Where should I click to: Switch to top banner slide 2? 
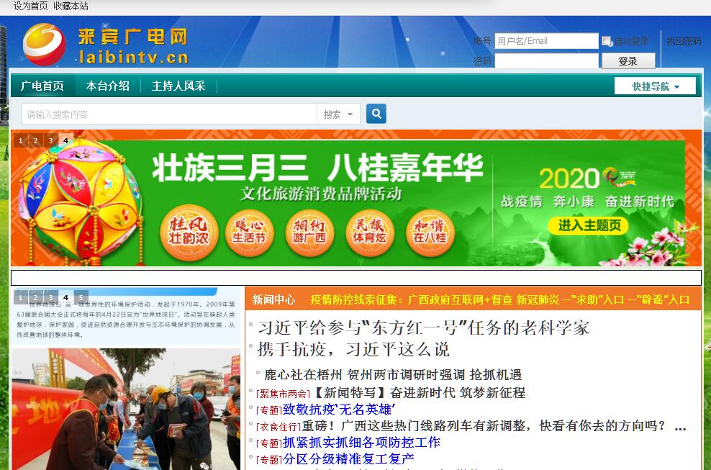tap(35, 140)
